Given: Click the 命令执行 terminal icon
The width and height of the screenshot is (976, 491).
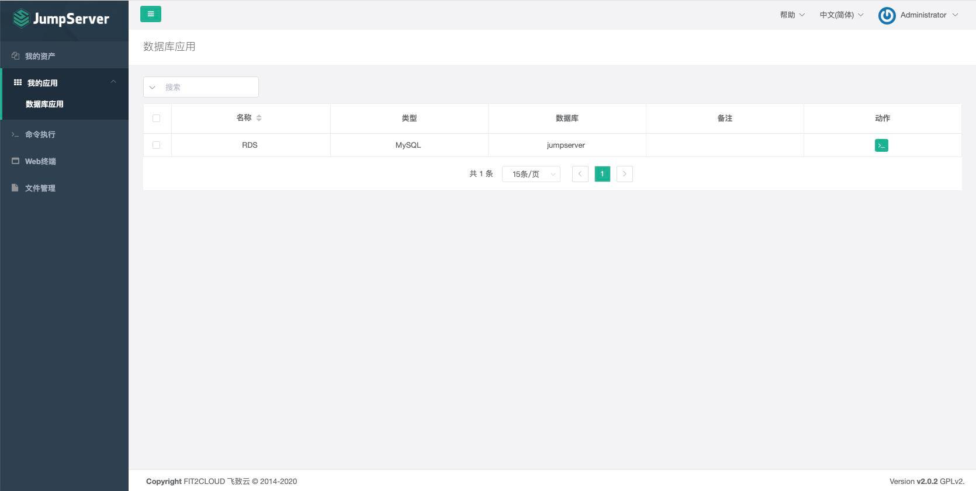Looking at the screenshot, I should coord(16,134).
